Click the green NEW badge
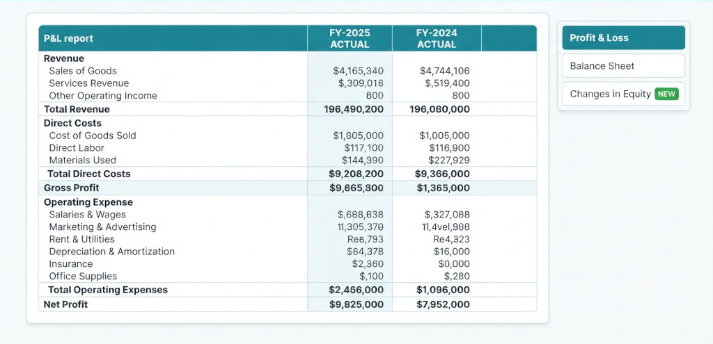Screen dimensions: 713x344 [666, 94]
